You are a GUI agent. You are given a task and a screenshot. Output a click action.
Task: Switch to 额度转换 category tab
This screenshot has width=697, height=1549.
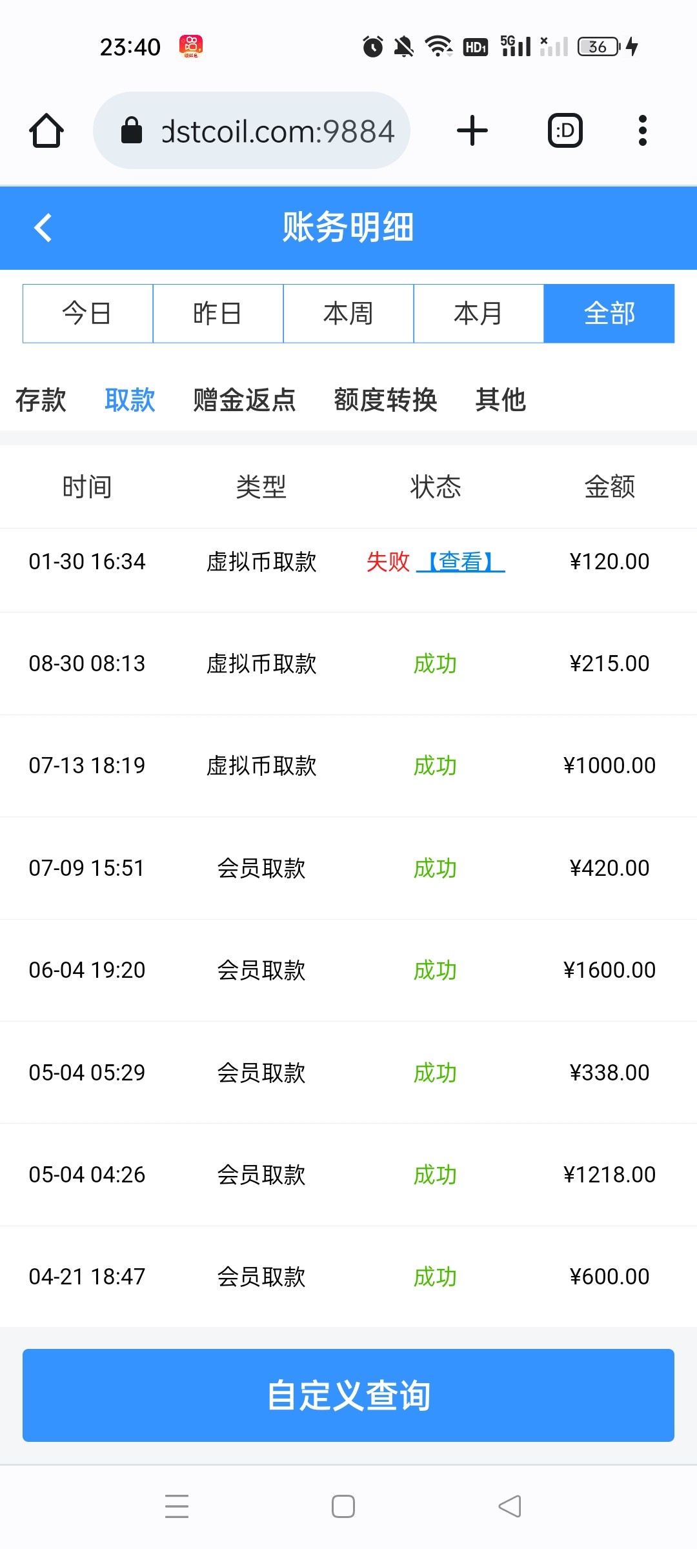(x=386, y=400)
